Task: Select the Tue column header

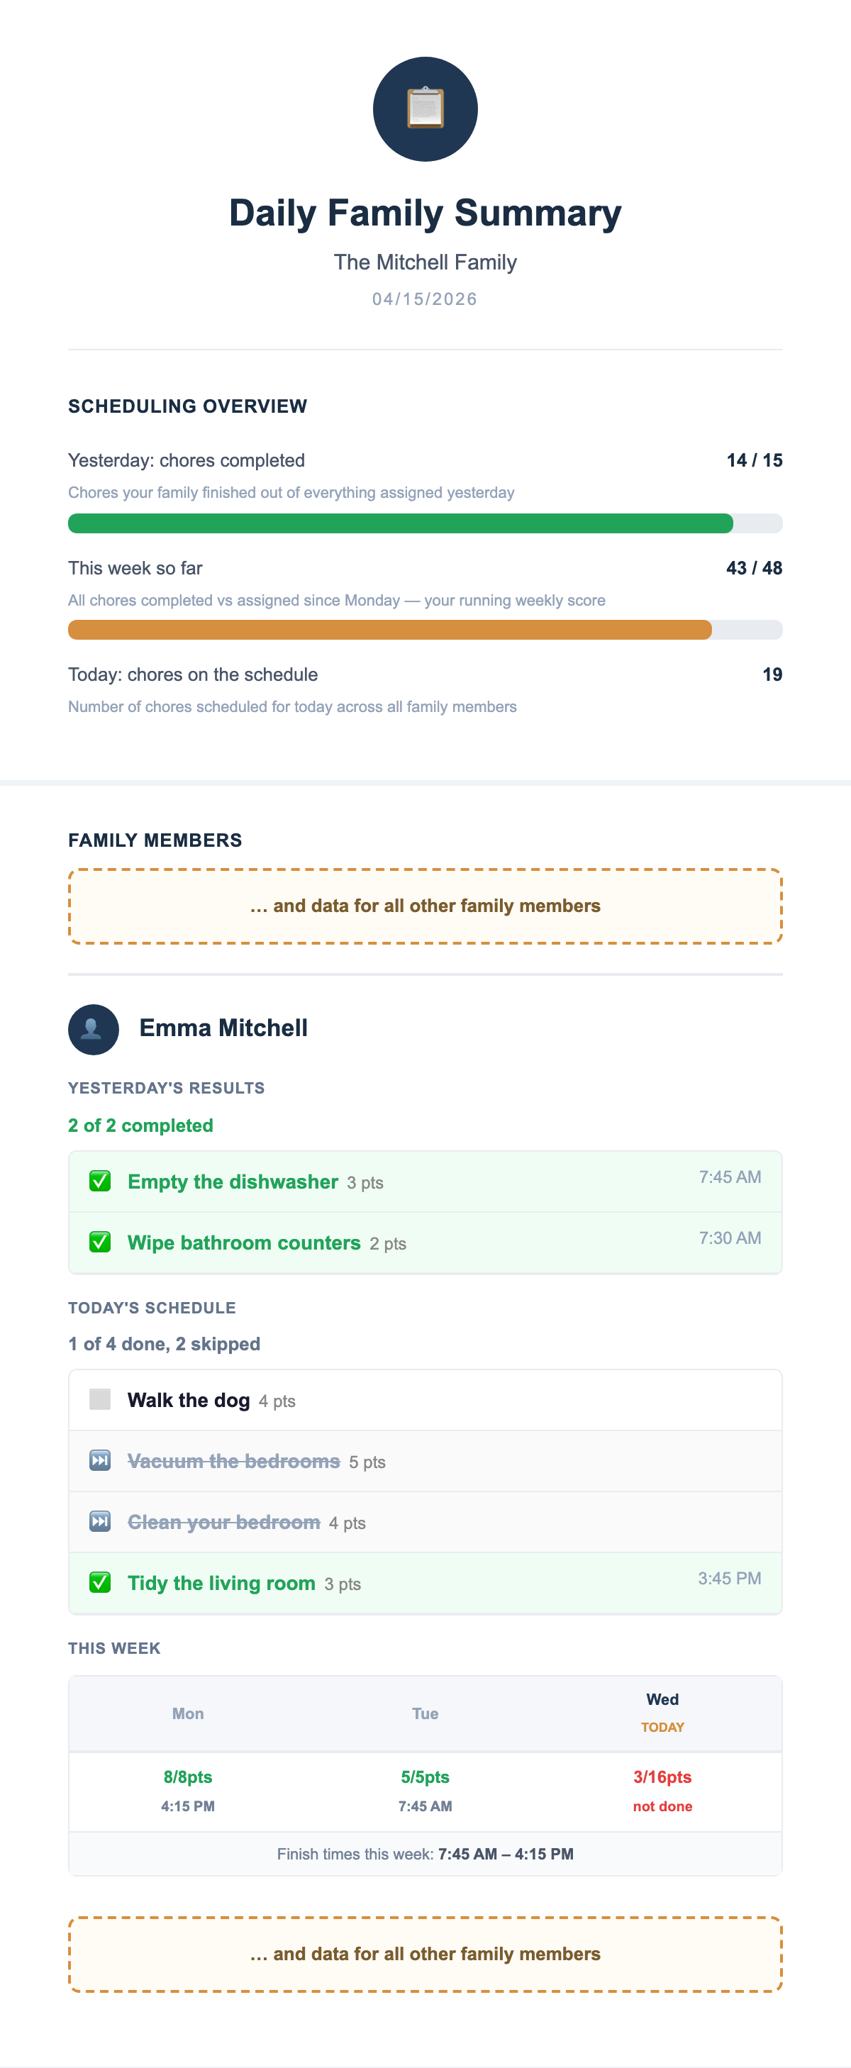Action: pyautogui.click(x=425, y=1713)
